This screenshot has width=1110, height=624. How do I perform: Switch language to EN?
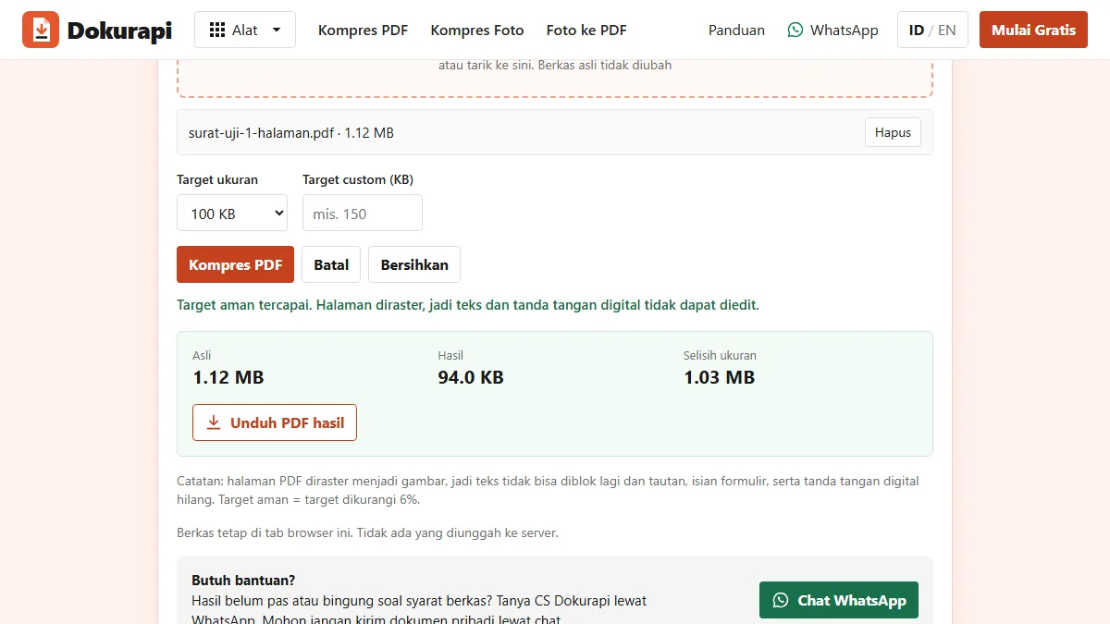(946, 31)
